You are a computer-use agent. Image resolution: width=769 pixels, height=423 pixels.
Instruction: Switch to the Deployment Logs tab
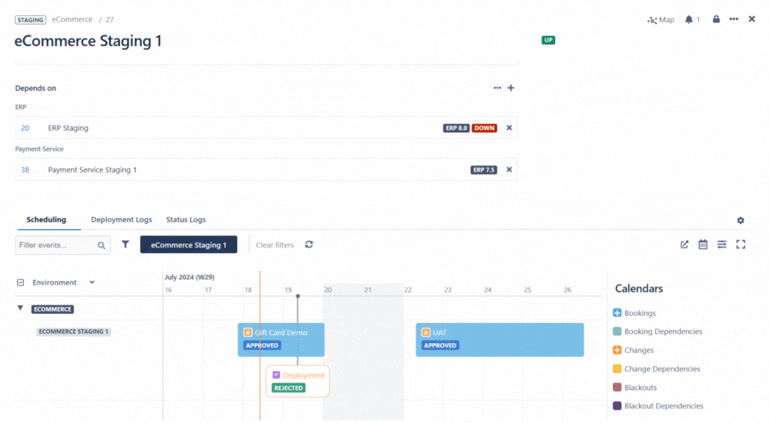(x=122, y=220)
